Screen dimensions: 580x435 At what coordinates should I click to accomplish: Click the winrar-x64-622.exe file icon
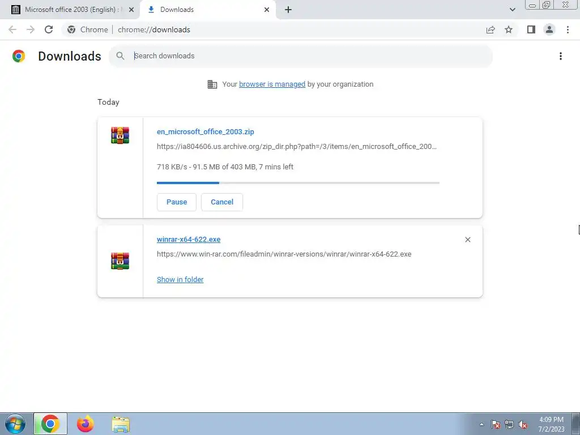(x=120, y=261)
